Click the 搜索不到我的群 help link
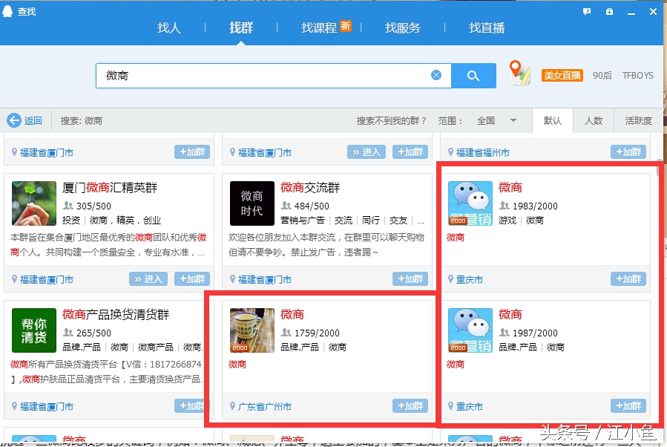 click(391, 120)
